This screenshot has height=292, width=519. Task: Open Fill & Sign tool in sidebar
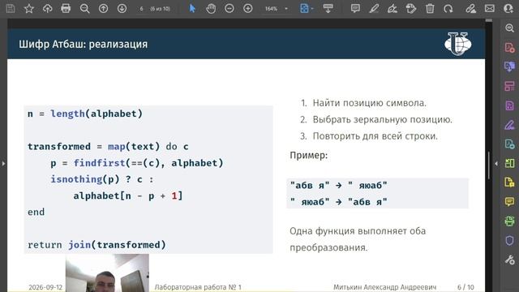tap(510, 125)
